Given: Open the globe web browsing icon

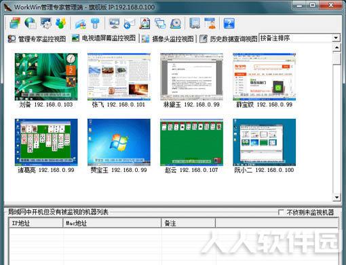Looking at the screenshot, I should click(x=31, y=23).
